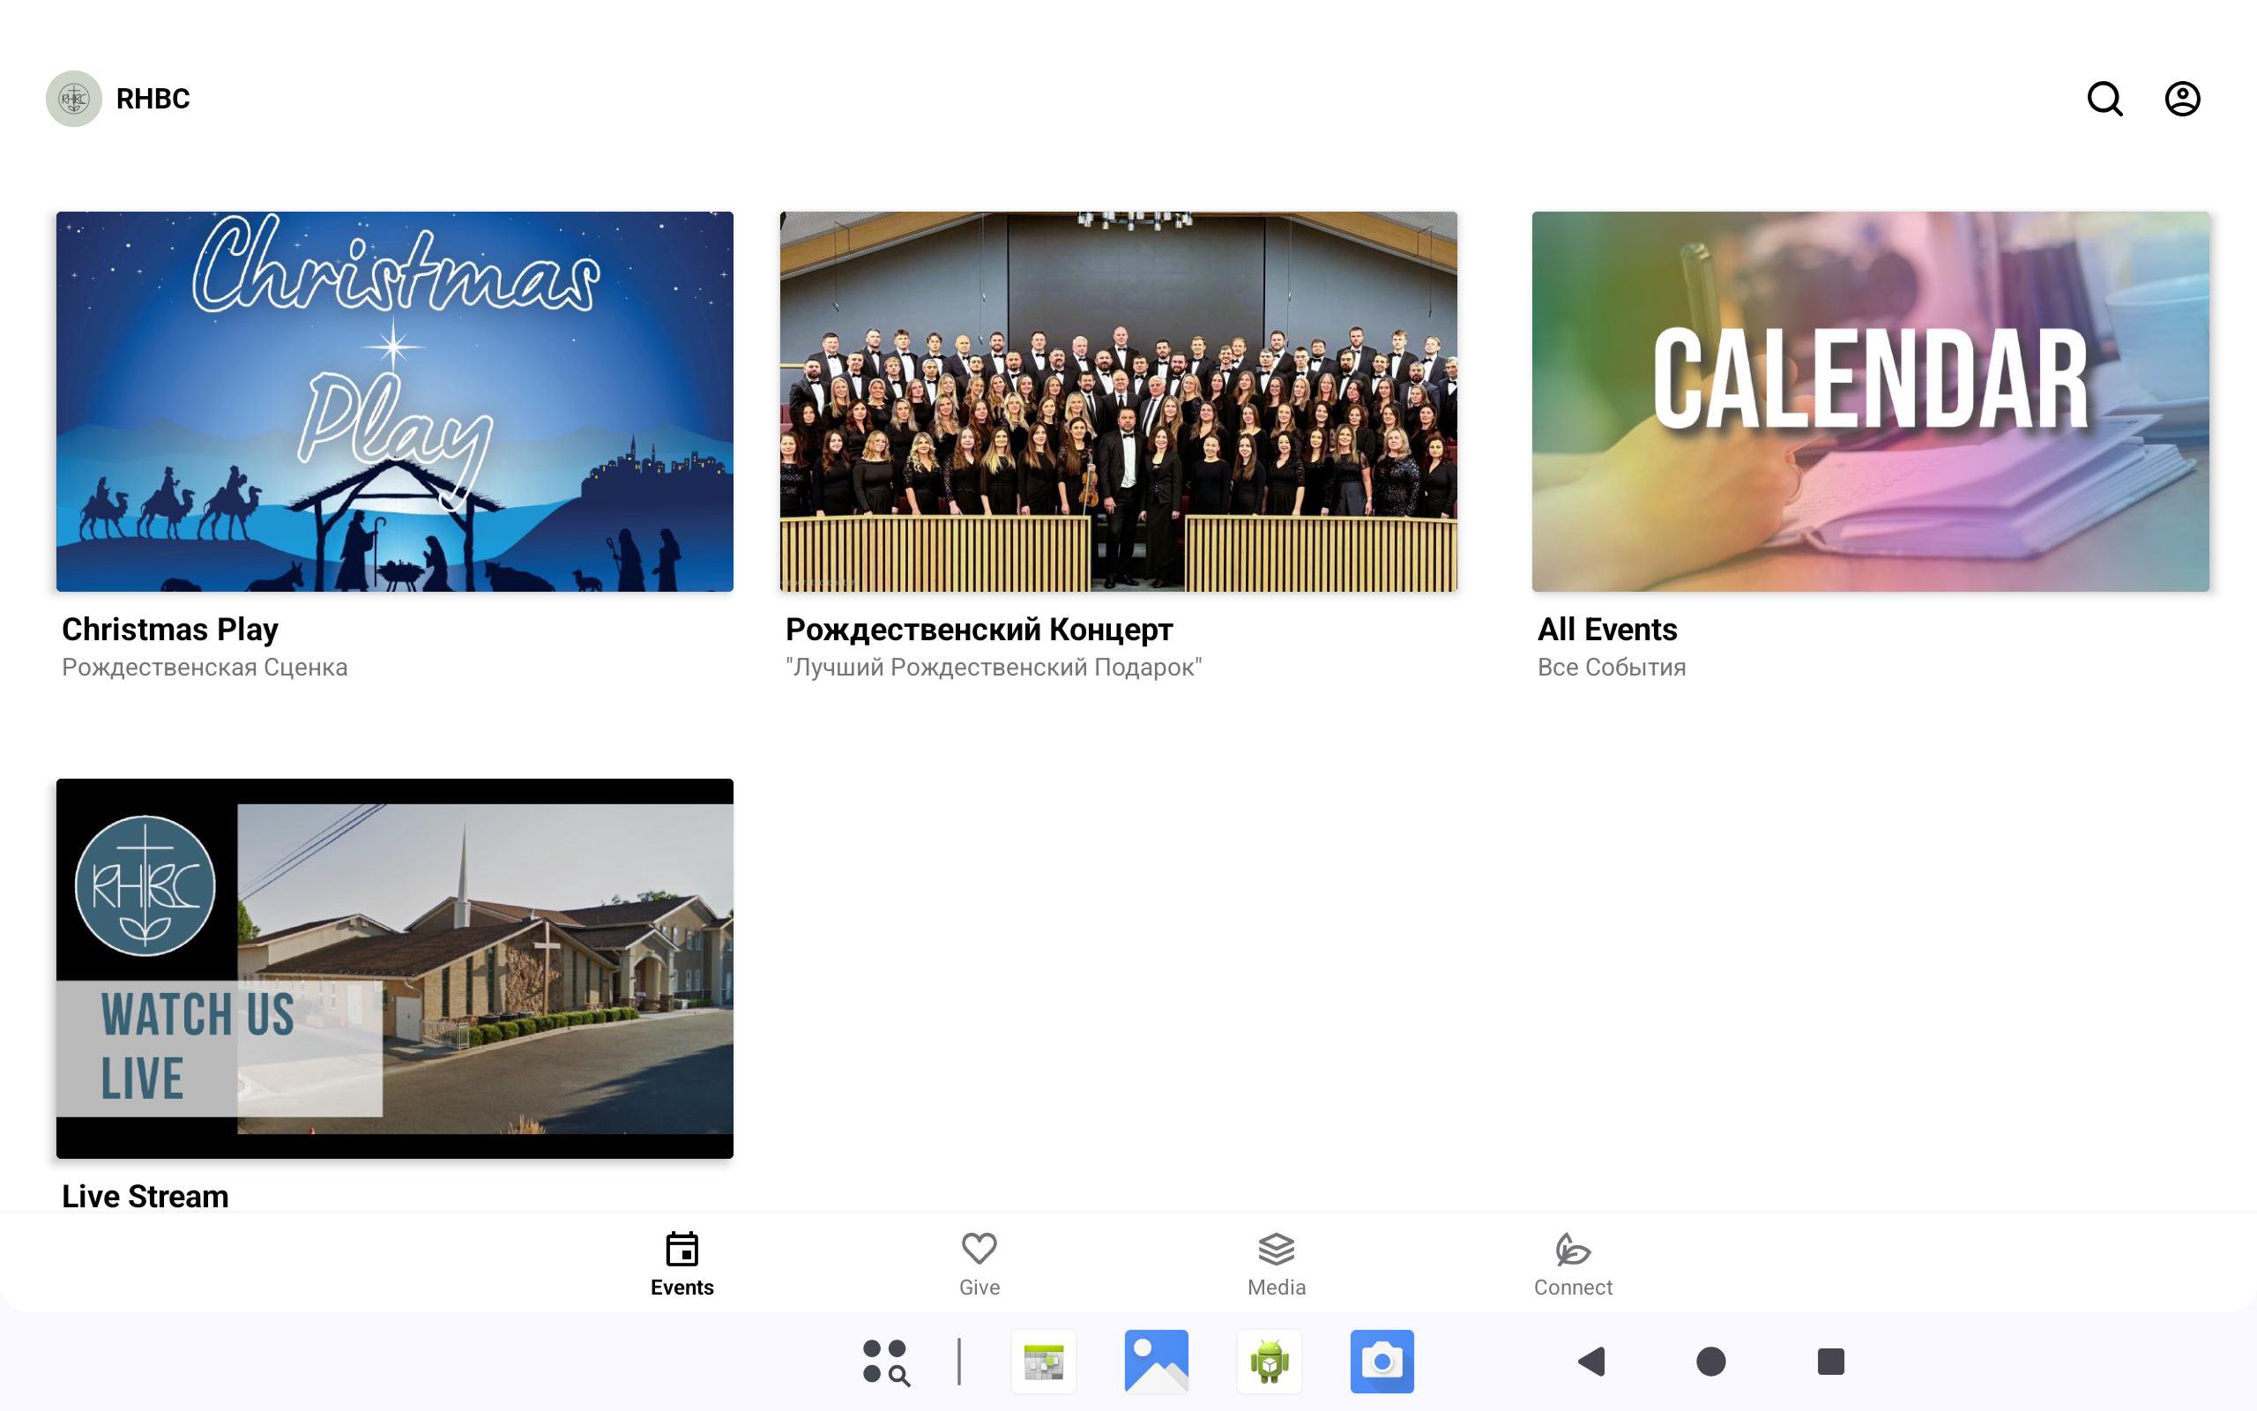The height and width of the screenshot is (1411, 2257).
Task: Open the search magnifier icon
Action: tap(2104, 99)
